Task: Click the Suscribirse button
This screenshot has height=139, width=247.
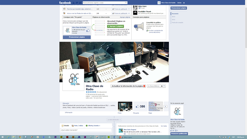Action: pos(154,86)
